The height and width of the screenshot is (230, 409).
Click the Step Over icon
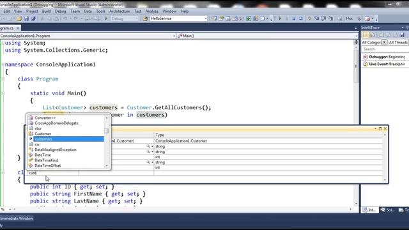click(323, 19)
